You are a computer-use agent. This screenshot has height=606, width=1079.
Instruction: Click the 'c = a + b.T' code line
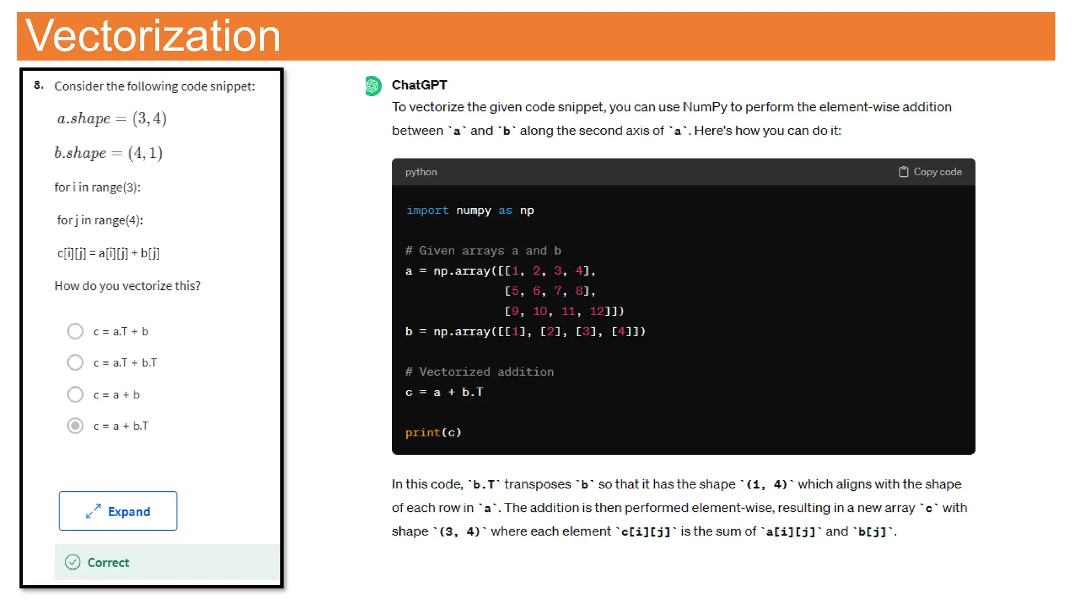[444, 392]
